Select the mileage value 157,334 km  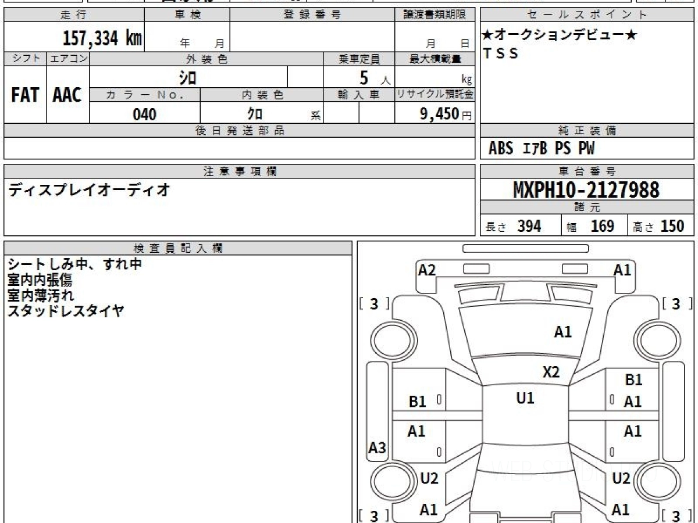tap(102, 38)
